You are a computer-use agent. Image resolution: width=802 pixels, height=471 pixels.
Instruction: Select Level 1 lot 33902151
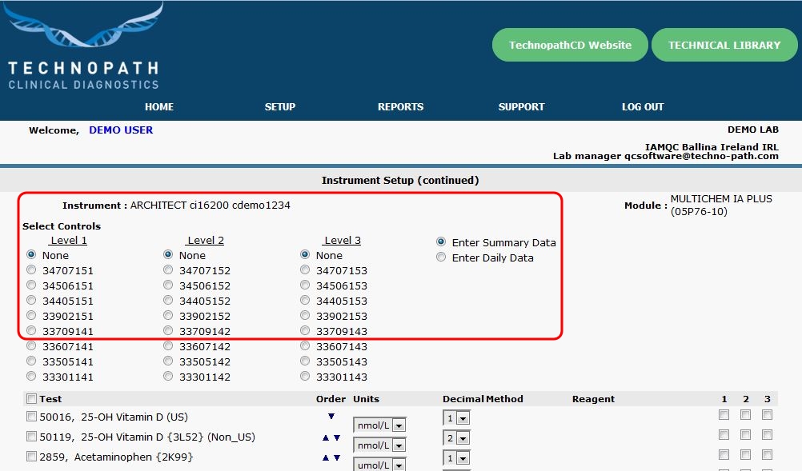31,315
